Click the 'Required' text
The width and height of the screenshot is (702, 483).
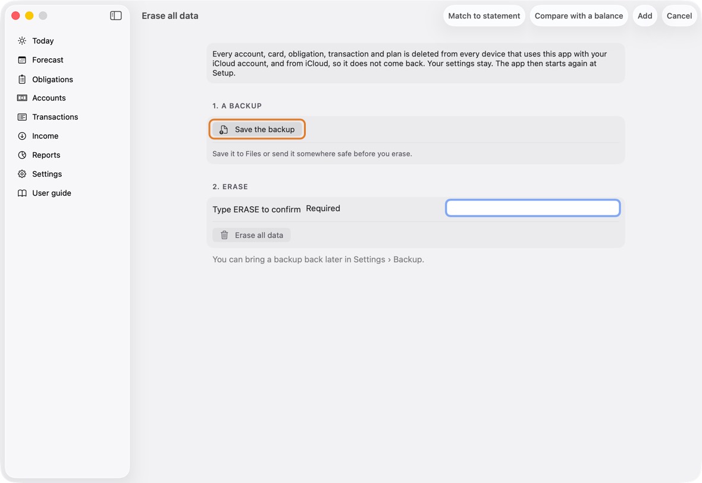[323, 208]
